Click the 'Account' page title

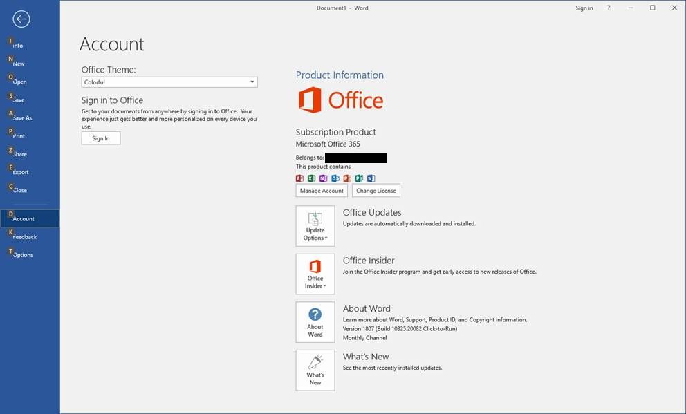(112, 44)
